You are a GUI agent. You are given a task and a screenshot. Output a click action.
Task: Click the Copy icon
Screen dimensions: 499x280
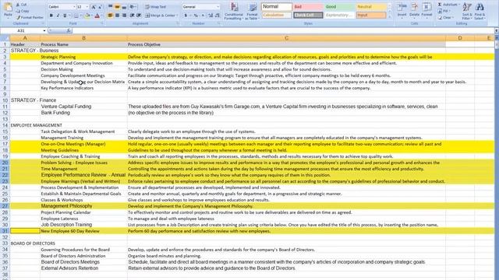click(18, 11)
